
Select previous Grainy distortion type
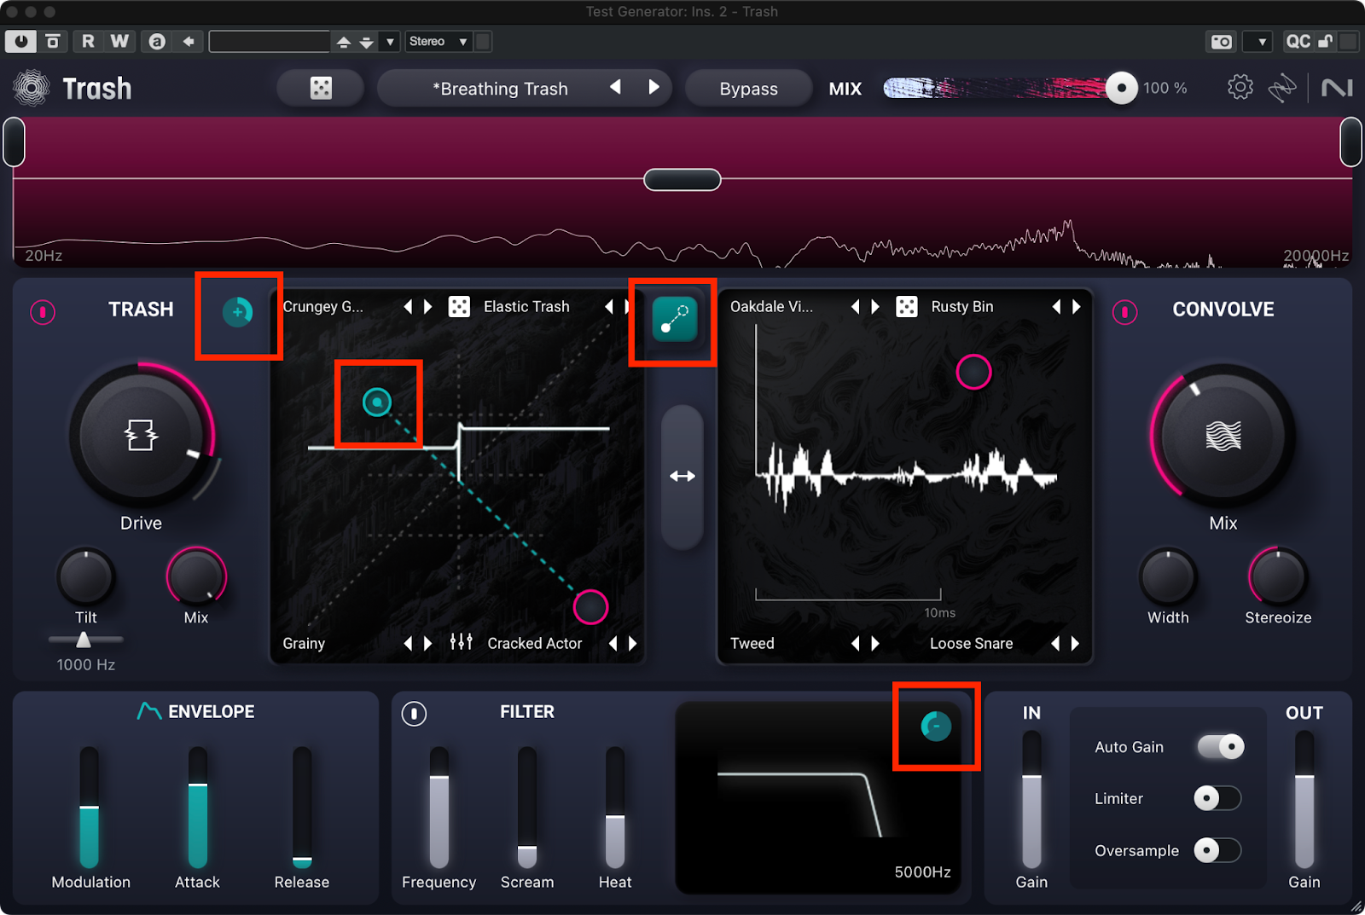click(x=408, y=644)
